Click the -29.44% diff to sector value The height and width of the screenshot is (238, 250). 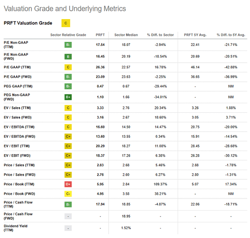coord(161,86)
